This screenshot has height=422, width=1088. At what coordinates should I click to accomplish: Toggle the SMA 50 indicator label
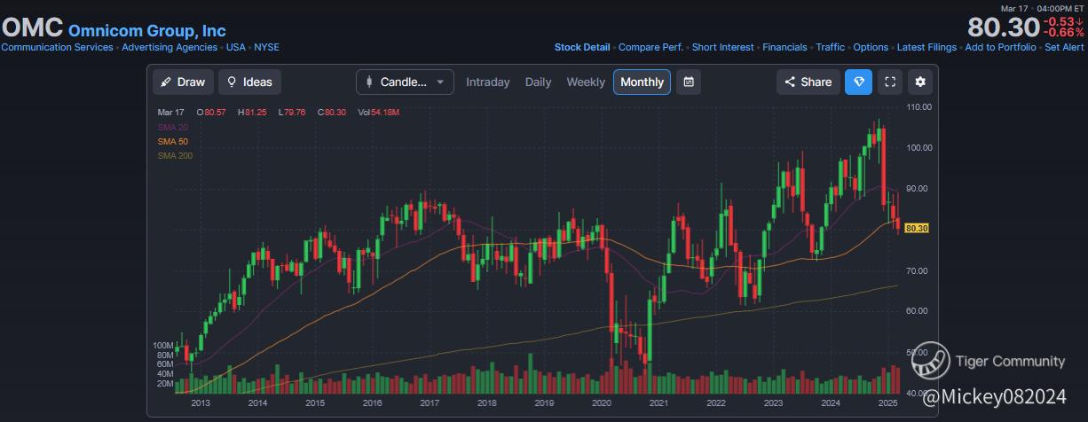172,142
